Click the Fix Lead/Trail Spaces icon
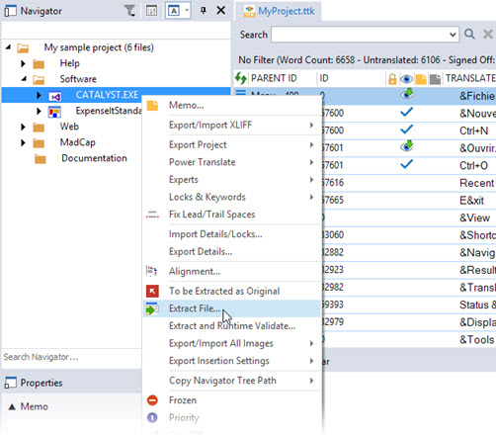This screenshot has height=436, width=496. (x=152, y=215)
